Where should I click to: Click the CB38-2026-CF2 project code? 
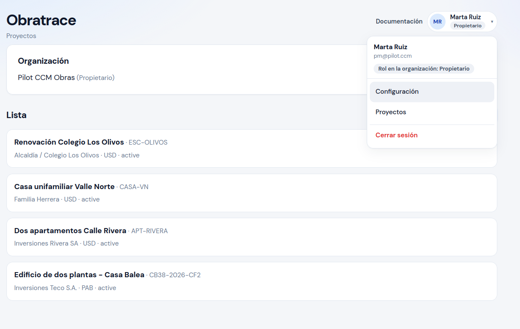point(175,275)
